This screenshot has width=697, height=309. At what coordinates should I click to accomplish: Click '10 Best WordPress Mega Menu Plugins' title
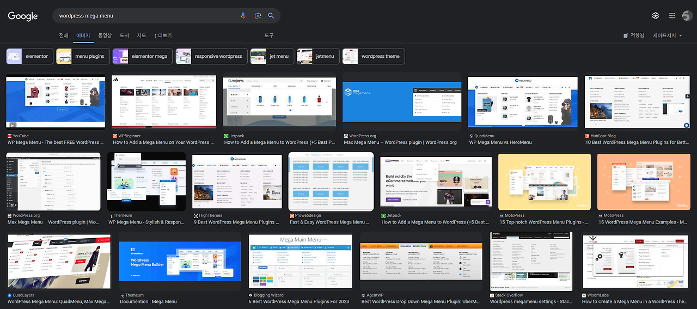point(637,142)
